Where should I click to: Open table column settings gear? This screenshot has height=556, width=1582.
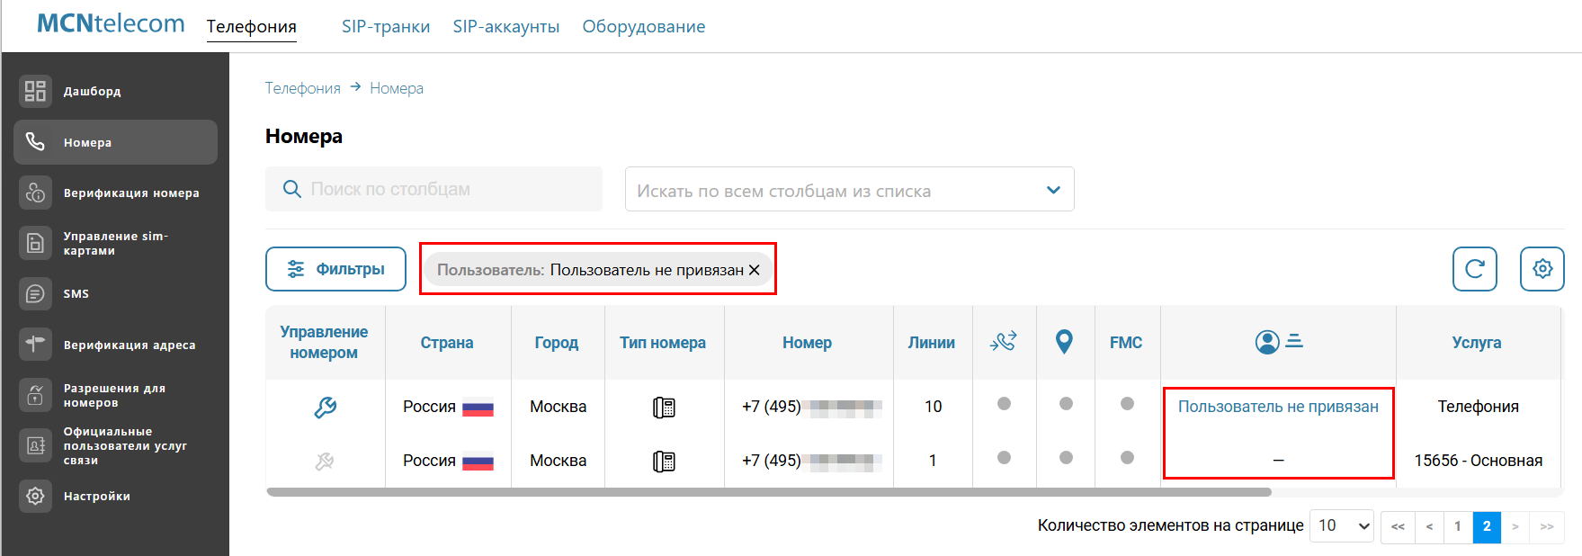(x=1542, y=269)
